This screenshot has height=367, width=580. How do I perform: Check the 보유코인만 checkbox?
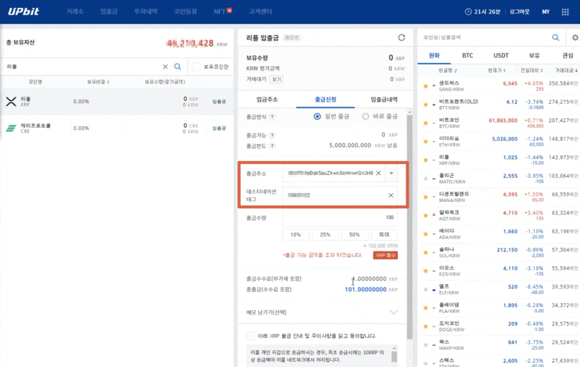tap(197, 66)
